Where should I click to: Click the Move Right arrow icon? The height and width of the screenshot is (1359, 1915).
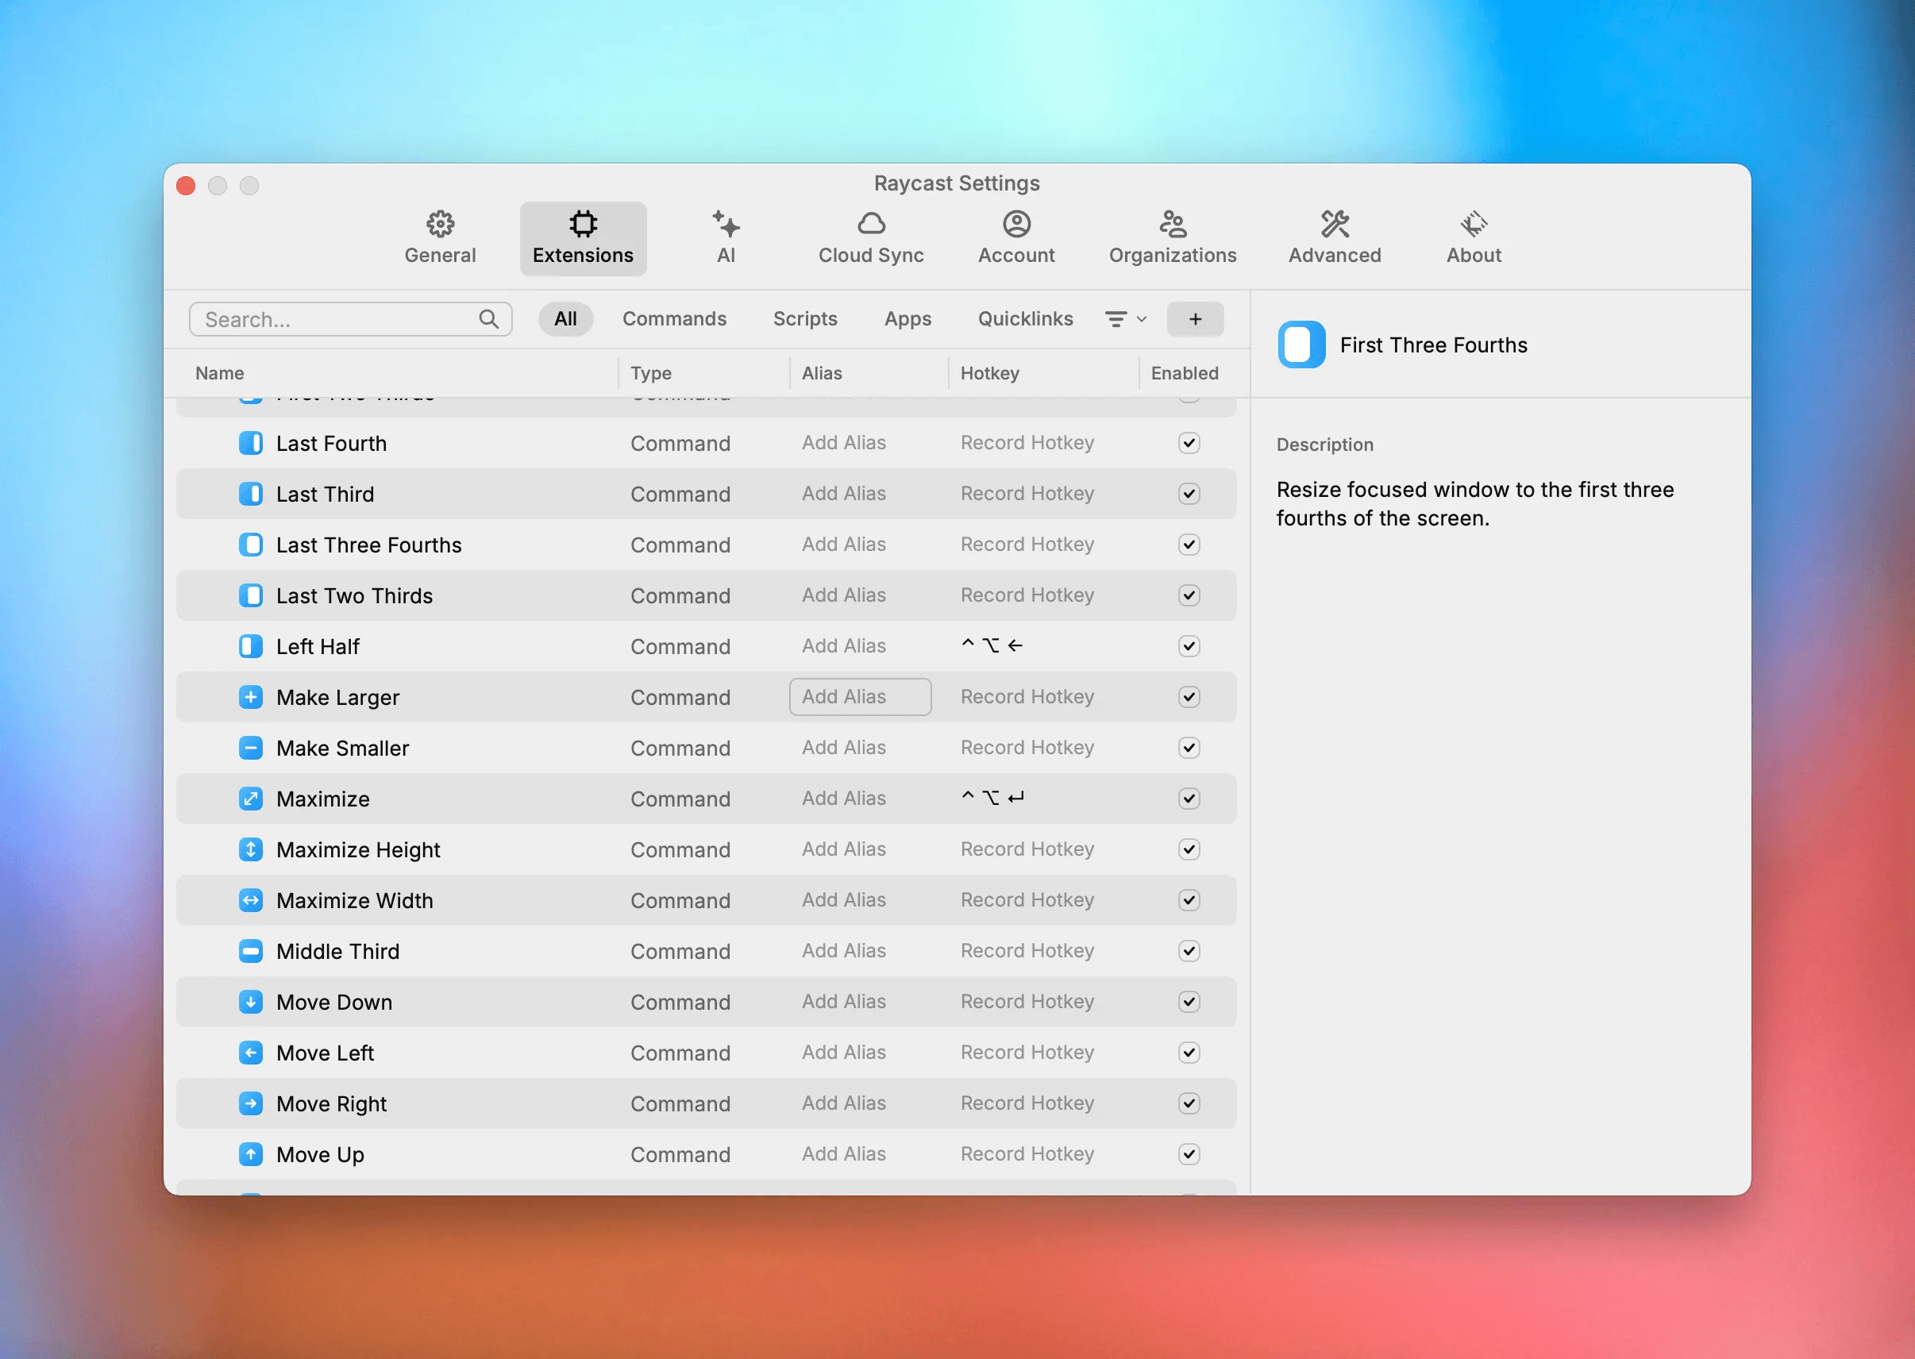[x=250, y=1103]
